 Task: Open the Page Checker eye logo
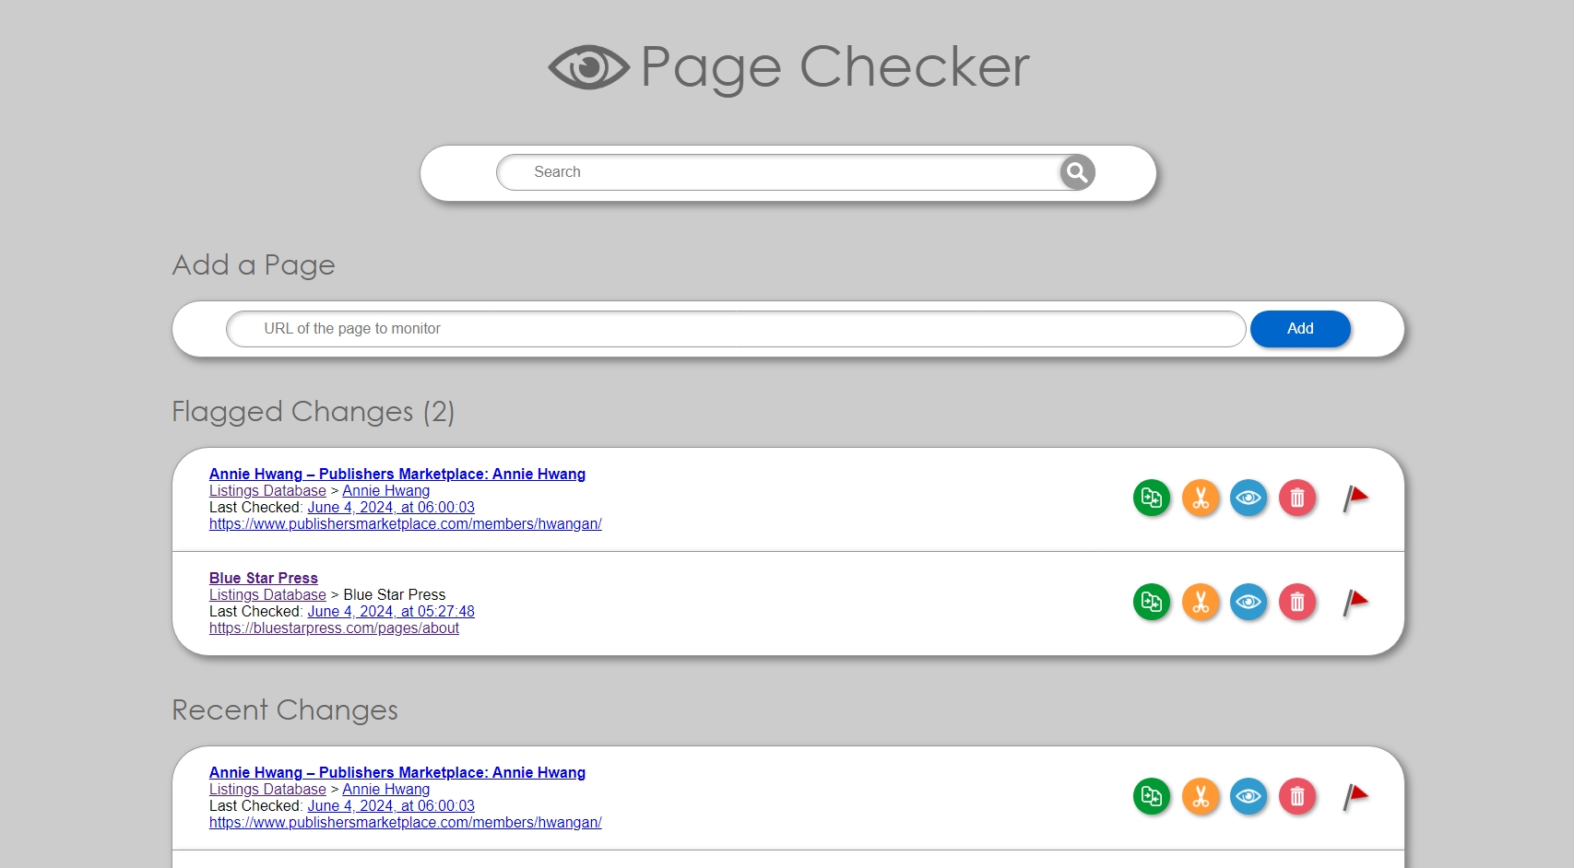click(587, 65)
